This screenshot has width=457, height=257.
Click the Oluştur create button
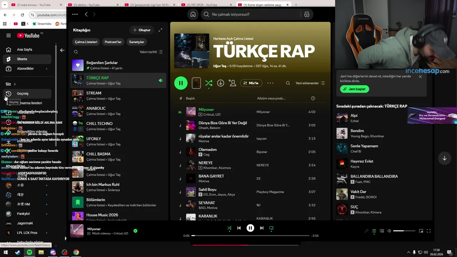(x=142, y=30)
